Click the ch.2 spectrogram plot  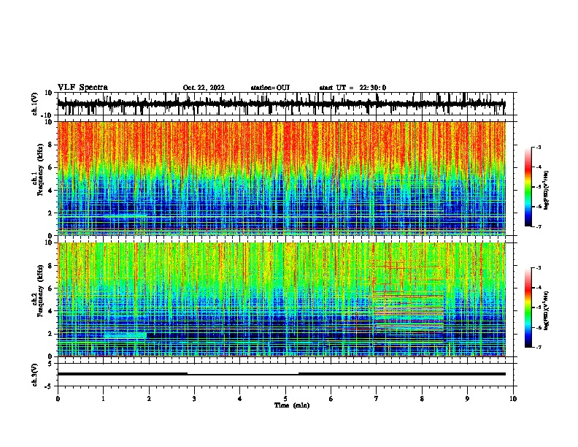282,299
